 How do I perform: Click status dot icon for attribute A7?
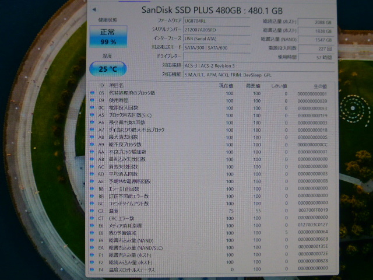click(x=92, y=129)
